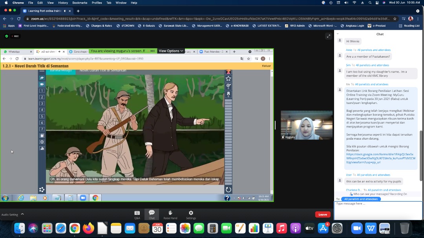Open Zoom app in the Dock
This screenshot has height=238, width=424.
pos(356,228)
